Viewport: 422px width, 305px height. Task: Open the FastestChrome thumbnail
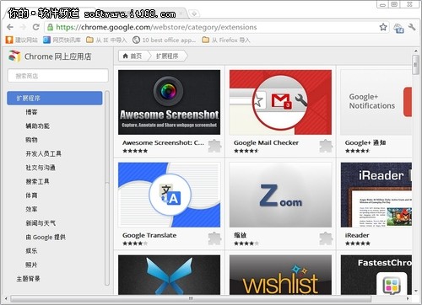point(376,275)
